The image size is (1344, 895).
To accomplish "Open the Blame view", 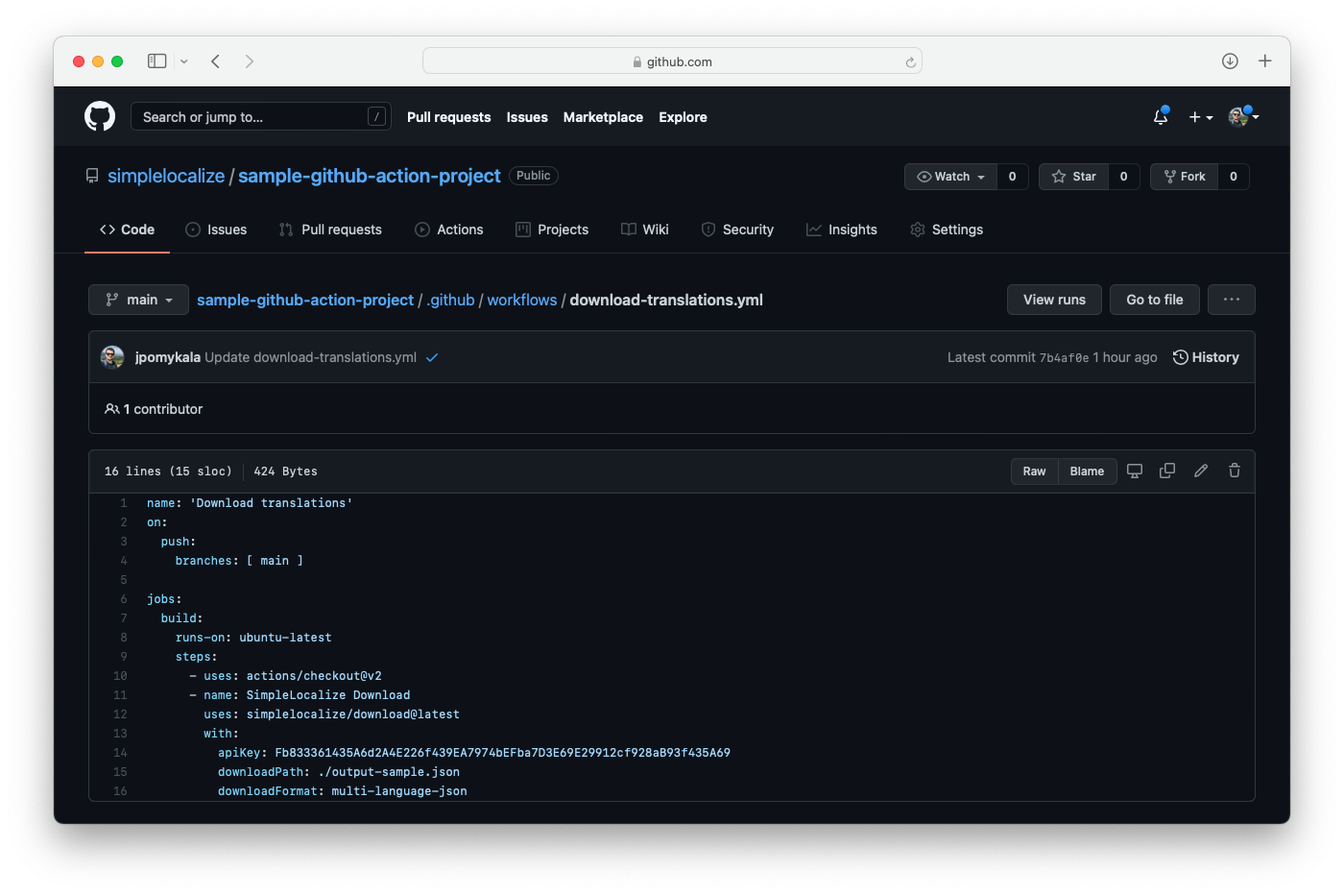I will 1087,472.
